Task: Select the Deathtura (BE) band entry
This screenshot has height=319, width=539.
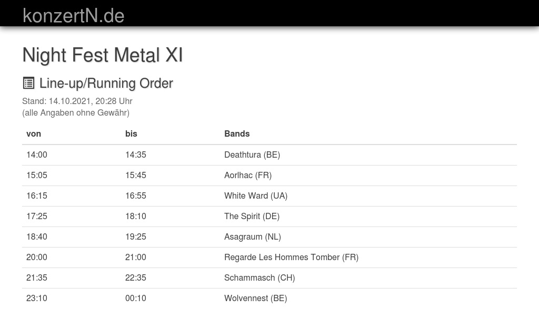Action: tap(252, 155)
